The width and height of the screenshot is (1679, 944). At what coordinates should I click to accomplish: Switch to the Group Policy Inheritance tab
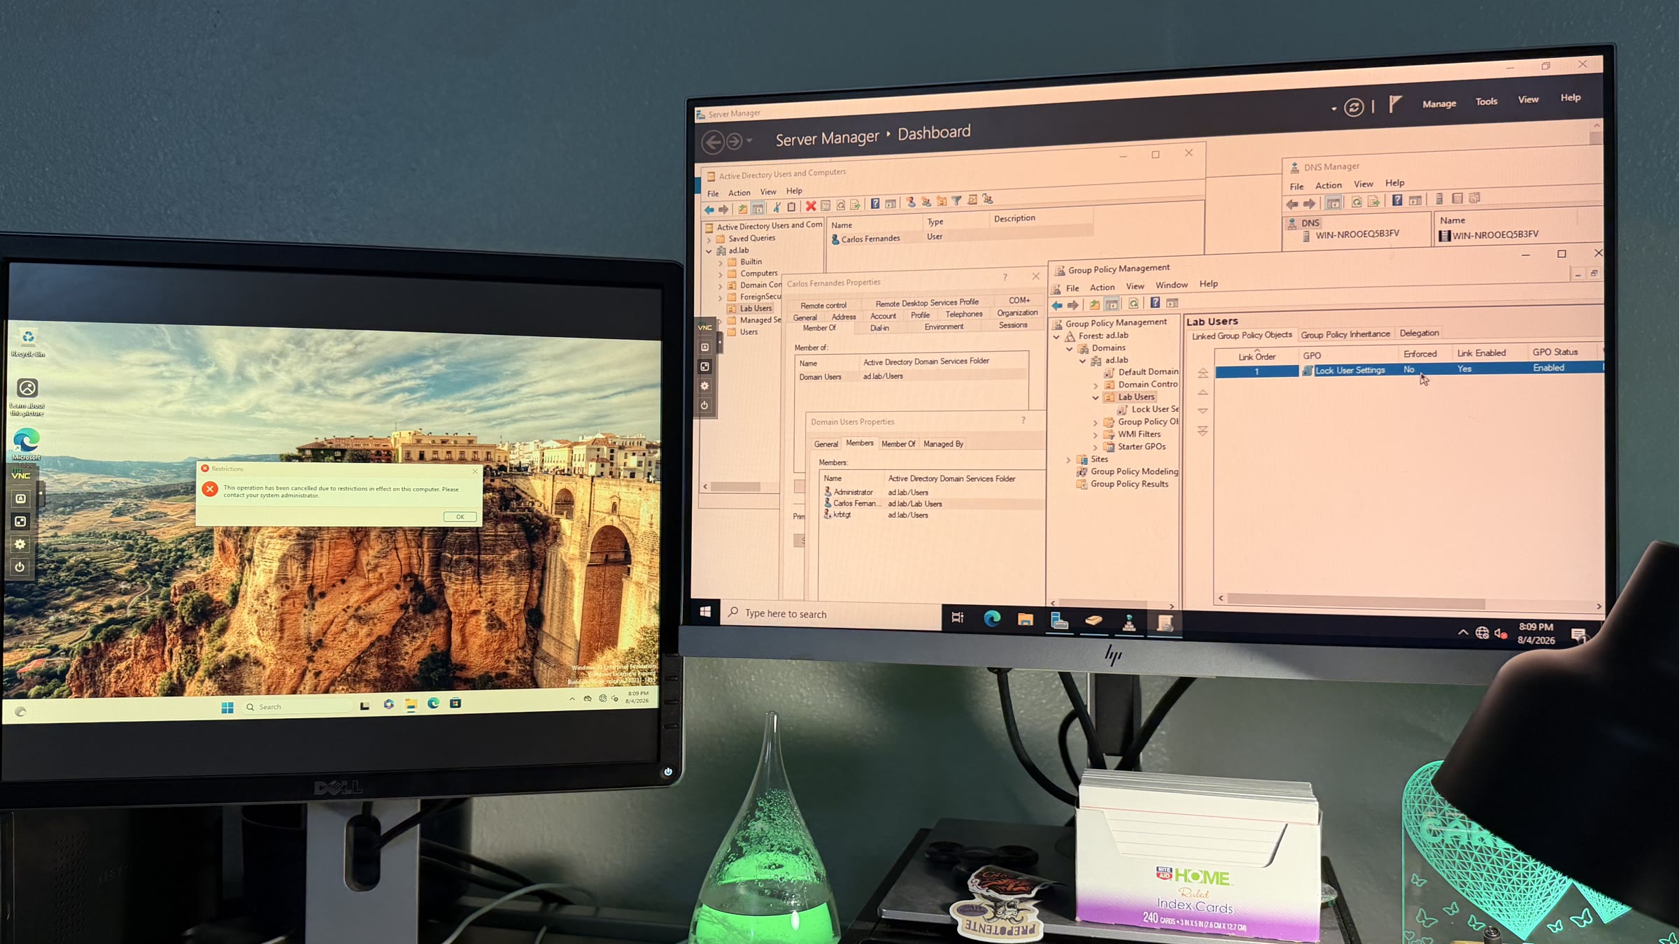(1345, 334)
